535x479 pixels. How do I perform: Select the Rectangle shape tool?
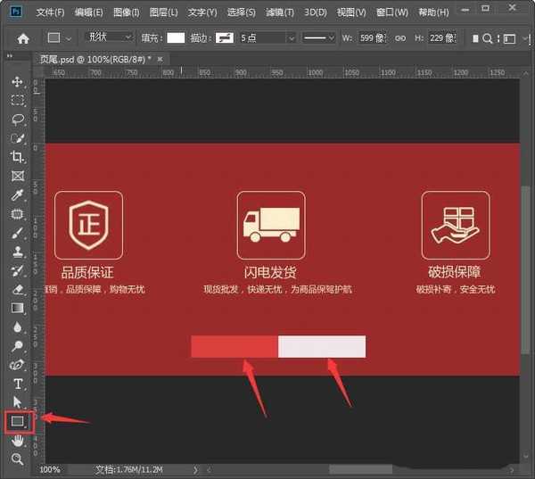tap(17, 421)
